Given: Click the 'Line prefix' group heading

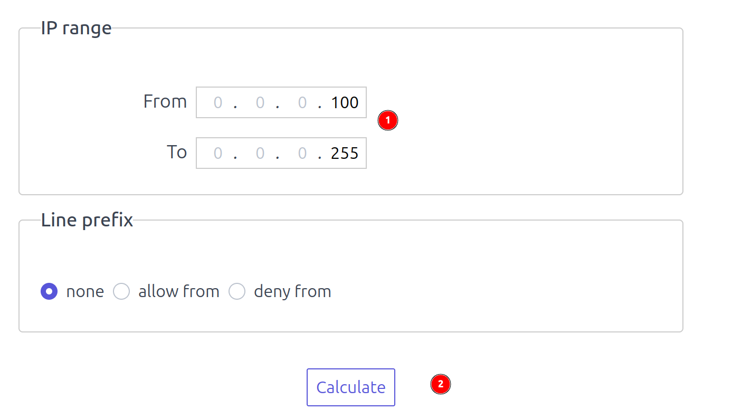Looking at the screenshot, I should point(87,220).
